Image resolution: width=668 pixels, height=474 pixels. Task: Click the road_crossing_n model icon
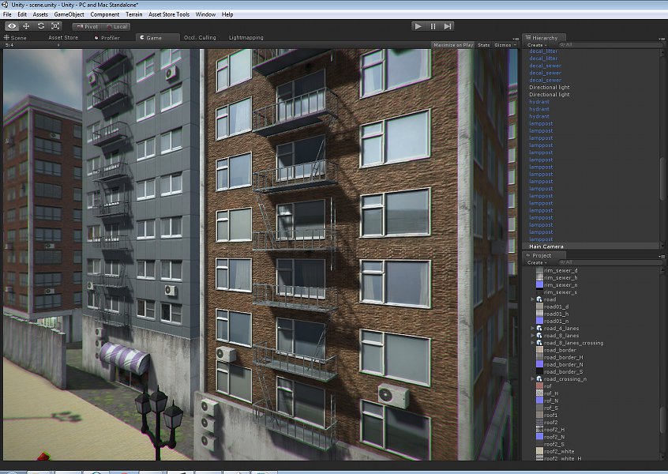pos(539,379)
